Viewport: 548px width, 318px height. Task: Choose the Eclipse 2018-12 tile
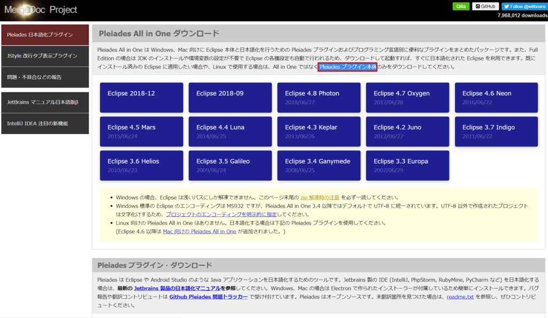pyautogui.click(x=141, y=97)
